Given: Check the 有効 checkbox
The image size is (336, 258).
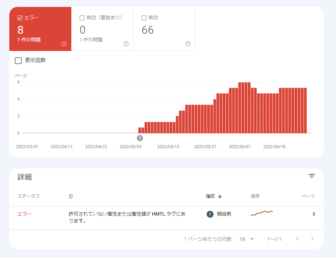Looking at the screenshot, I should point(144,18).
